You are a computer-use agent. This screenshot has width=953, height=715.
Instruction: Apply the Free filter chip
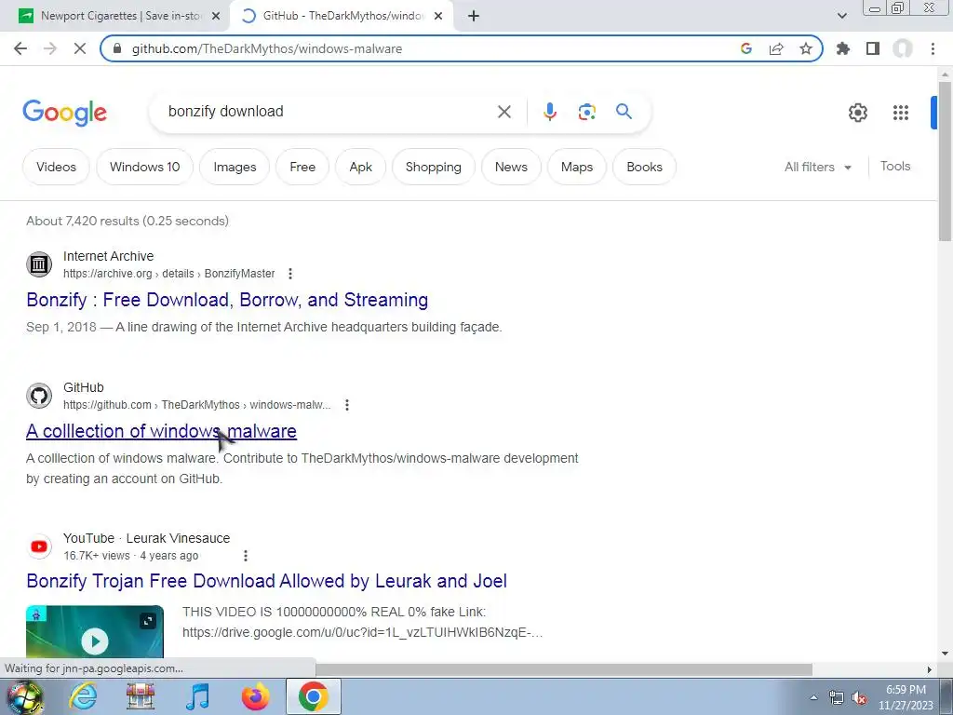click(x=302, y=167)
